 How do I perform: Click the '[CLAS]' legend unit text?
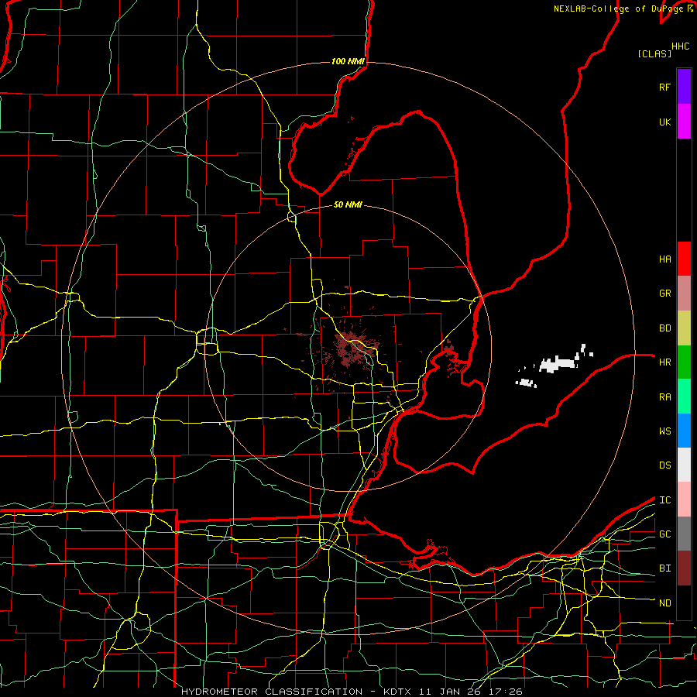(x=654, y=53)
